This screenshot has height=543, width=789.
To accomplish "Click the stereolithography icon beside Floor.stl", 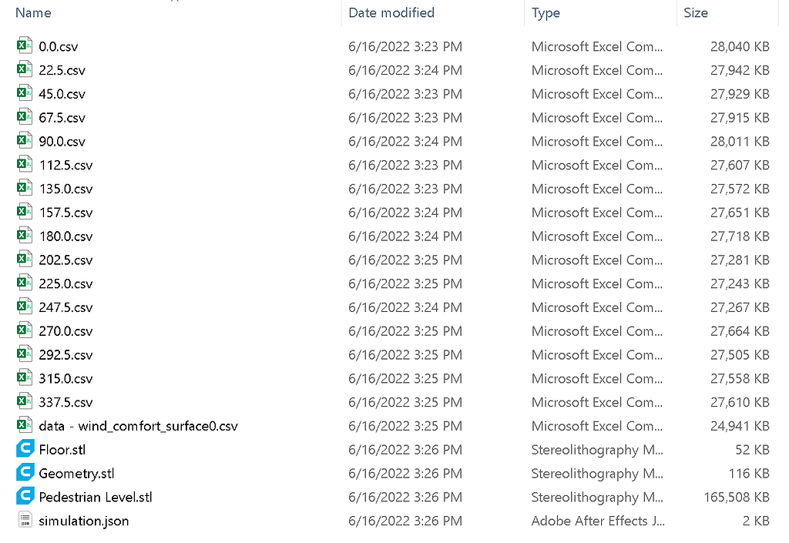I will [24, 449].
